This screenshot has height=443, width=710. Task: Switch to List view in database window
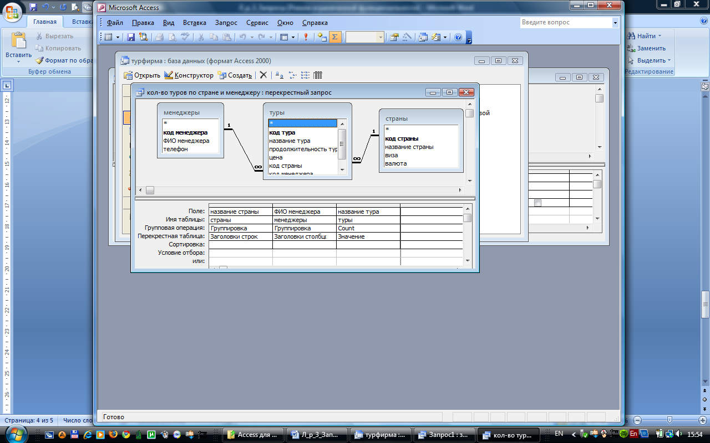point(305,75)
